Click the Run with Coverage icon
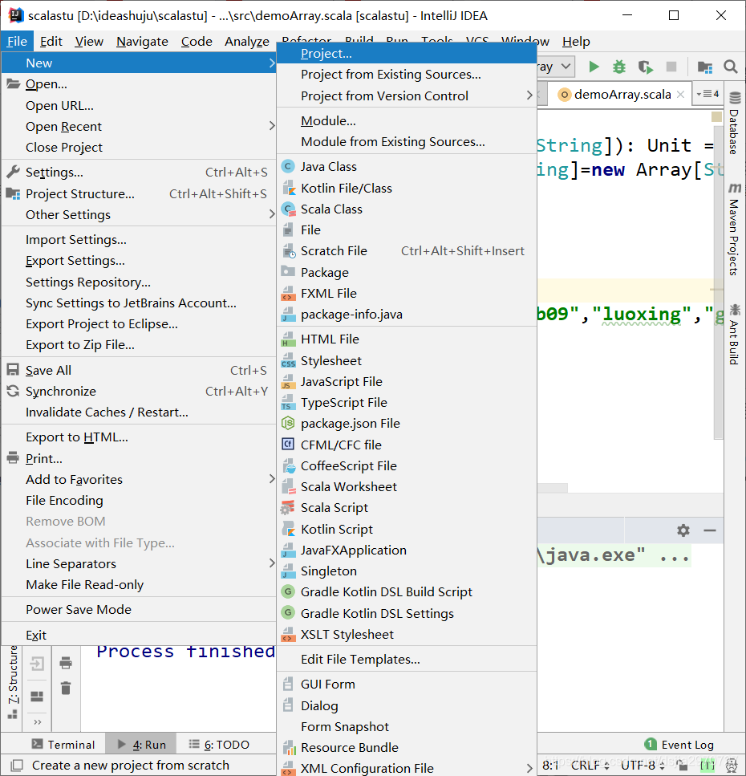The width and height of the screenshot is (746, 776). point(645,67)
